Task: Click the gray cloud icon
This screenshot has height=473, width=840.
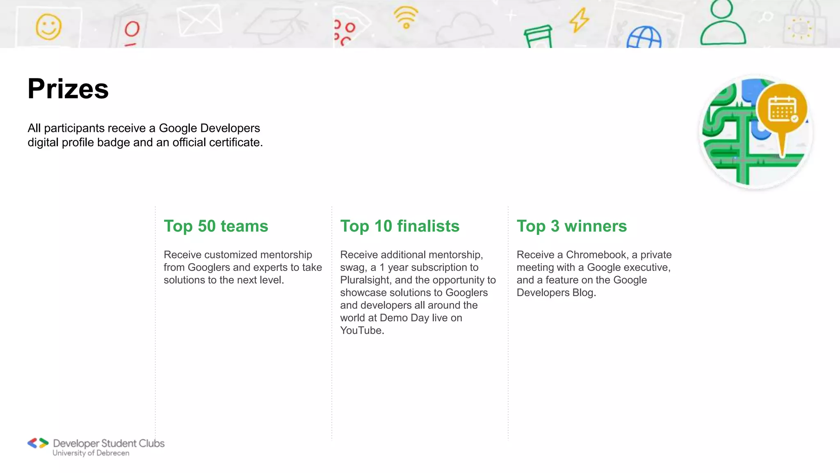Action: tap(463, 29)
